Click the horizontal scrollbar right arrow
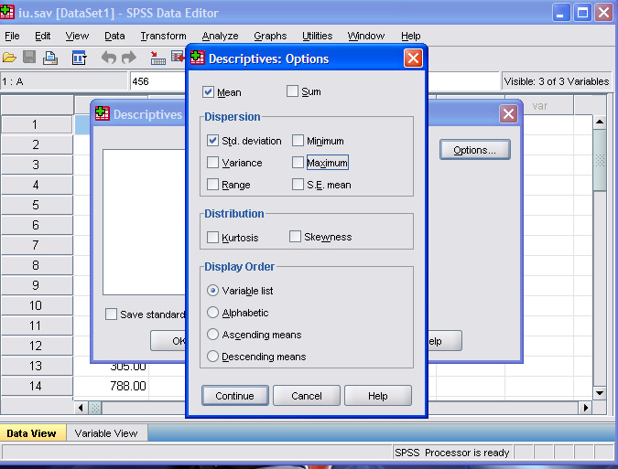This screenshot has width=618, height=469. 586,408
